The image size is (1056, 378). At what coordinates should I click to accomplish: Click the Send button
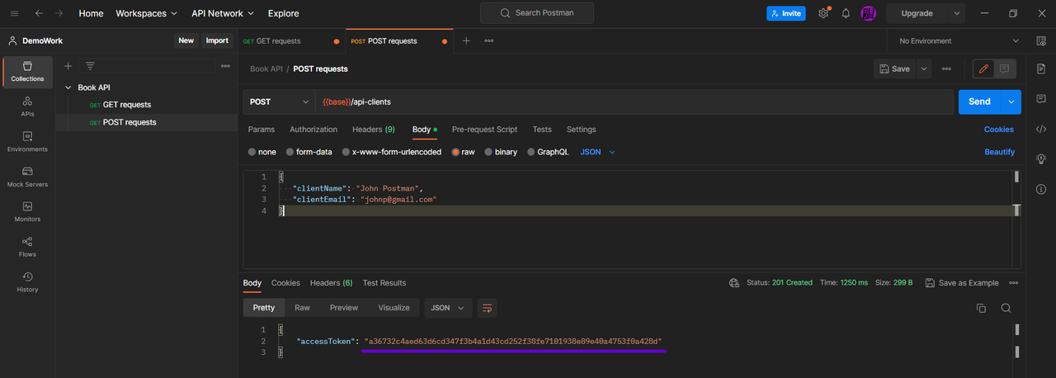click(x=979, y=102)
